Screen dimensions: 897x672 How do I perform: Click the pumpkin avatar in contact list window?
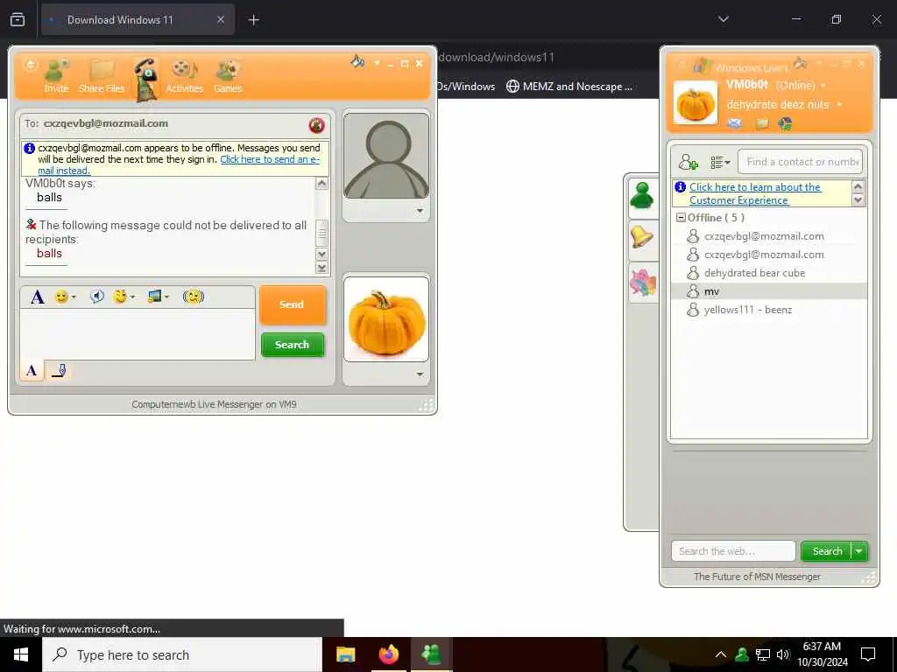(x=695, y=103)
